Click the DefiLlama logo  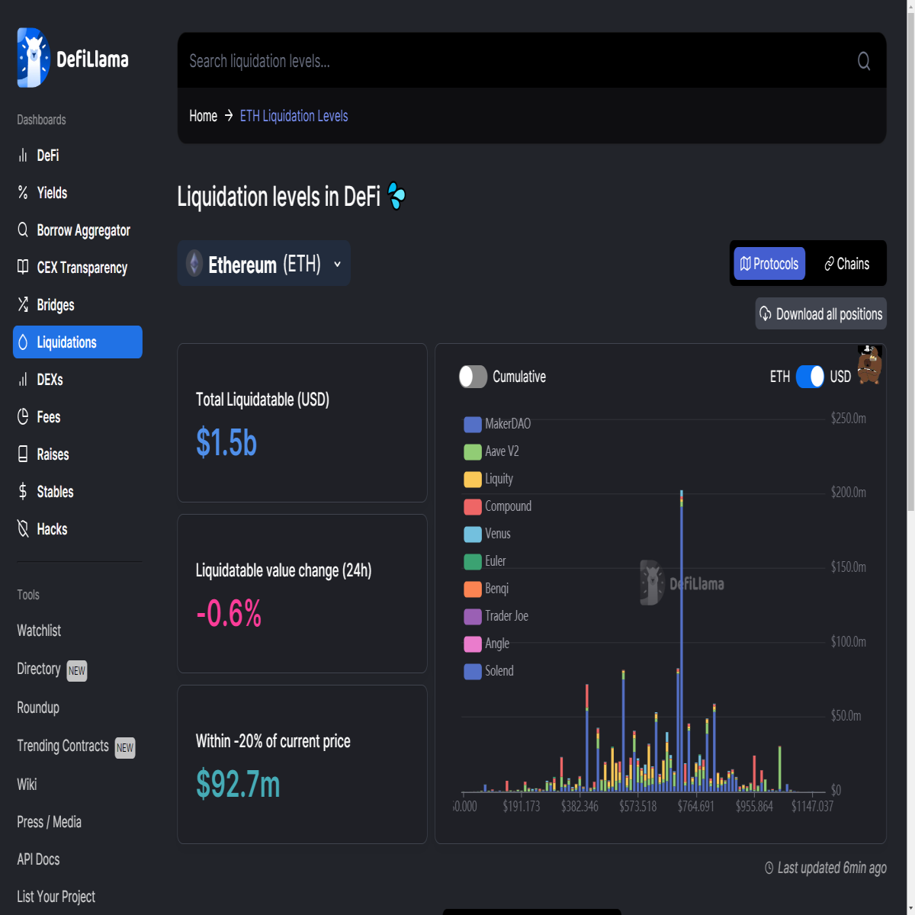[73, 58]
